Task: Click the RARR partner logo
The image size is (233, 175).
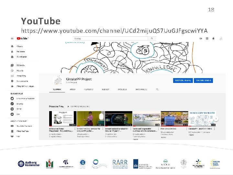Action: pyautogui.click(x=120, y=164)
